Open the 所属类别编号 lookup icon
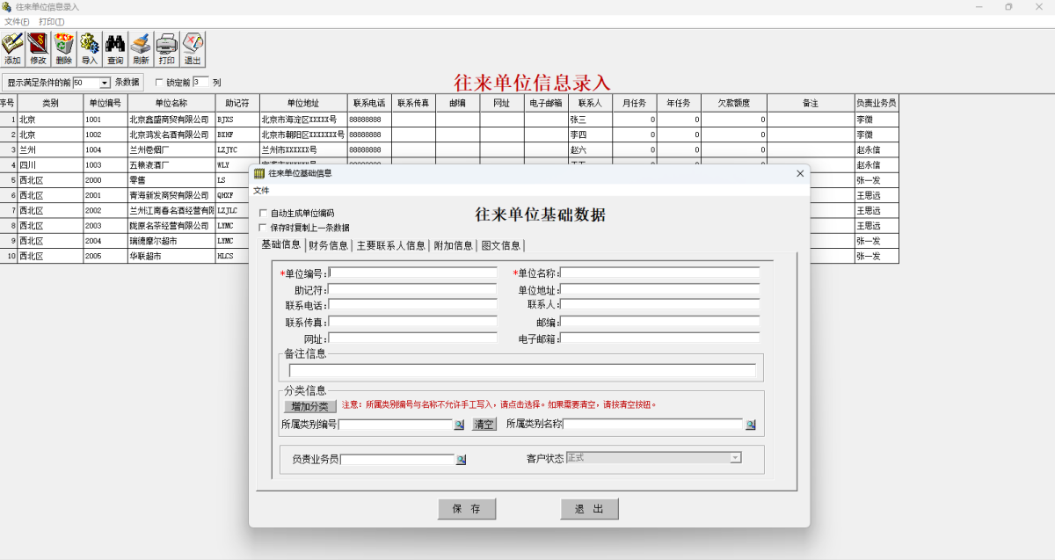1055x560 pixels. pos(458,424)
